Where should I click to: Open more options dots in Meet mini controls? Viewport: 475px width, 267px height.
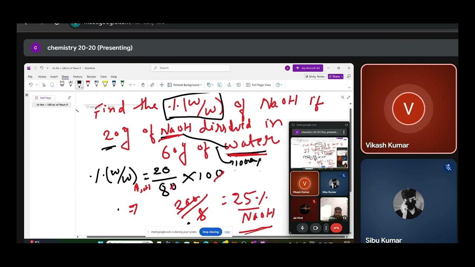(x=326, y=228)
